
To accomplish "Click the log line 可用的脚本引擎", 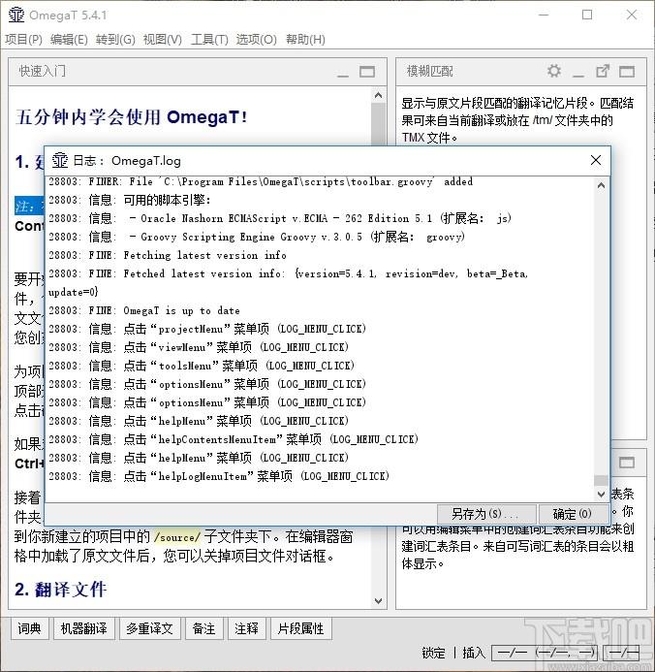I will pyautogui.click(x=129, y=200).
